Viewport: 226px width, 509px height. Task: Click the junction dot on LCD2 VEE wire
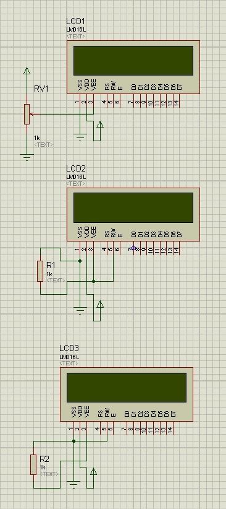point(93,281)
